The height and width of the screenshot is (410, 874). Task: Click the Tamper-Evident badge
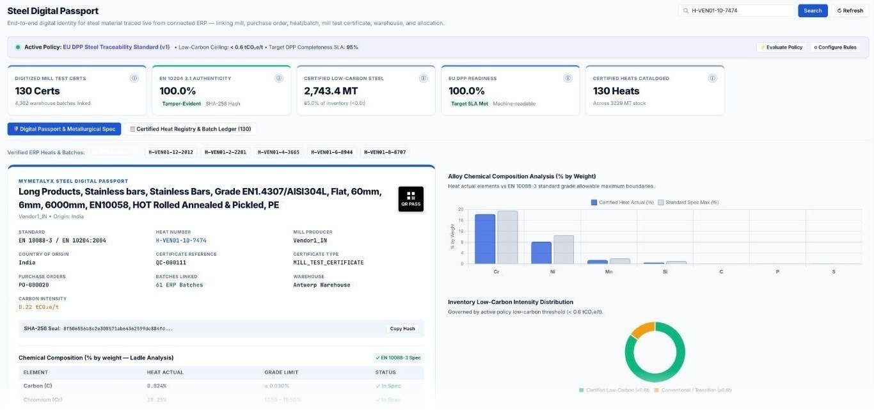180,104
